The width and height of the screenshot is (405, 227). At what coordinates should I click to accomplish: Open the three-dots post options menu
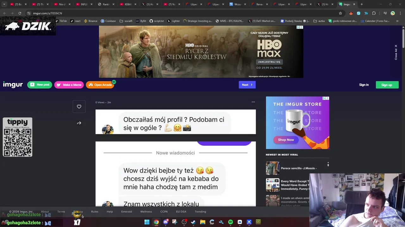(x=253, y=102)
